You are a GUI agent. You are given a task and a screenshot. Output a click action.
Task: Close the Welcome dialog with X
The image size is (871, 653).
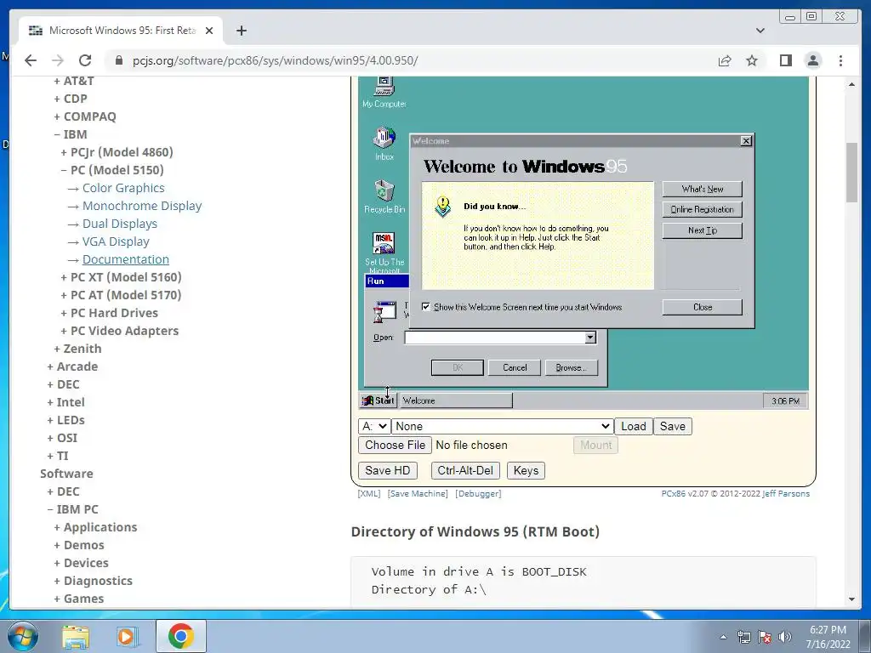pyautogui.click(x=746, y=141)
